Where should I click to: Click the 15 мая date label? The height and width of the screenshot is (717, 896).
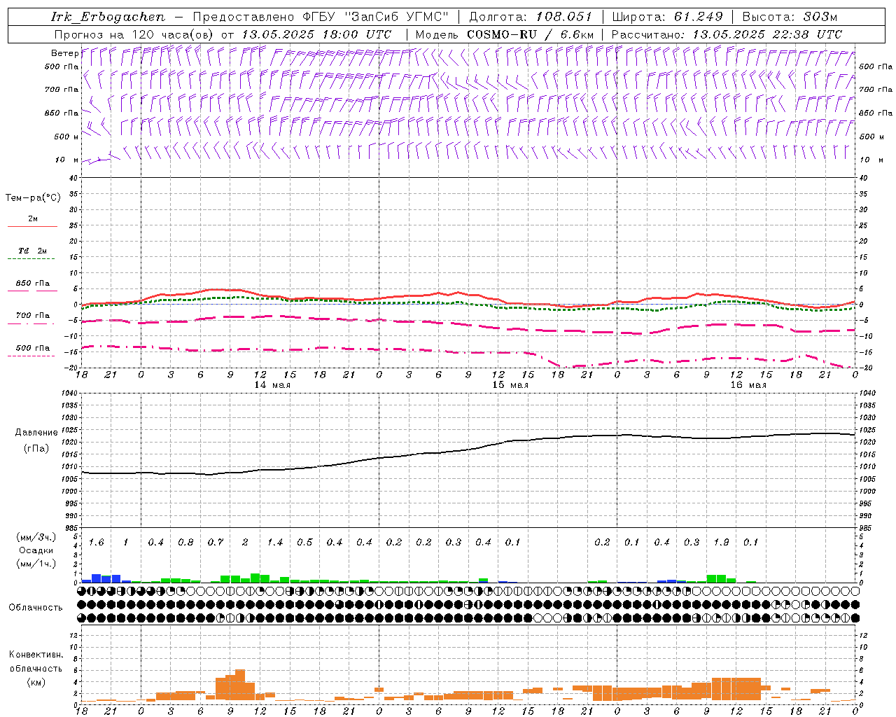pos(510,385)
